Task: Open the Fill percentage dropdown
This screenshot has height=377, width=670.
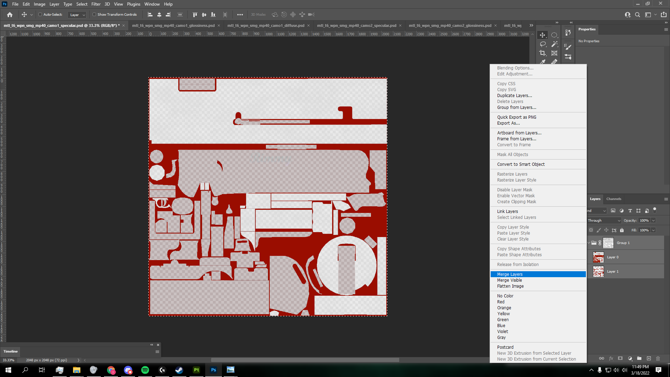Action: click(x=653, y=230)
